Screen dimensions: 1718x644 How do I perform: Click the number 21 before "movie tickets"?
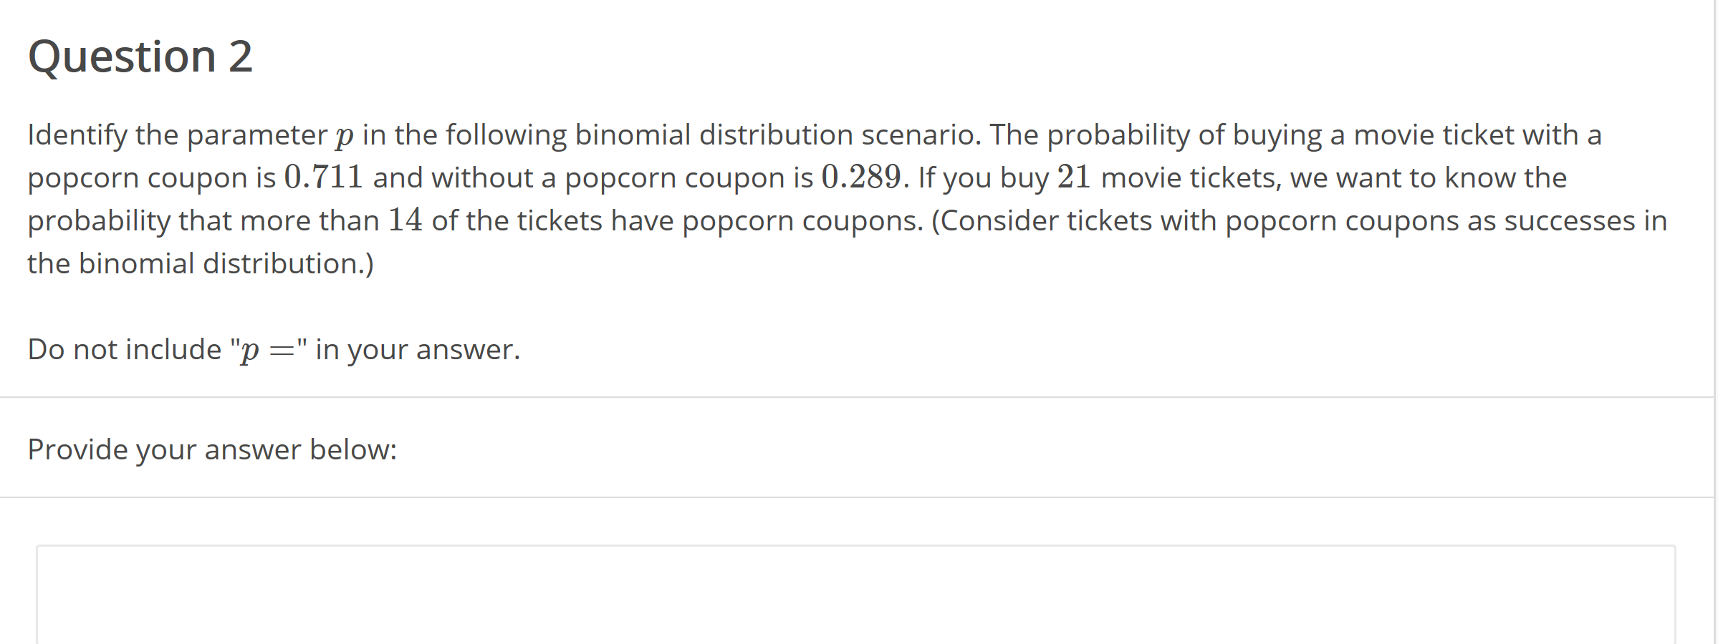(1073, 177)
